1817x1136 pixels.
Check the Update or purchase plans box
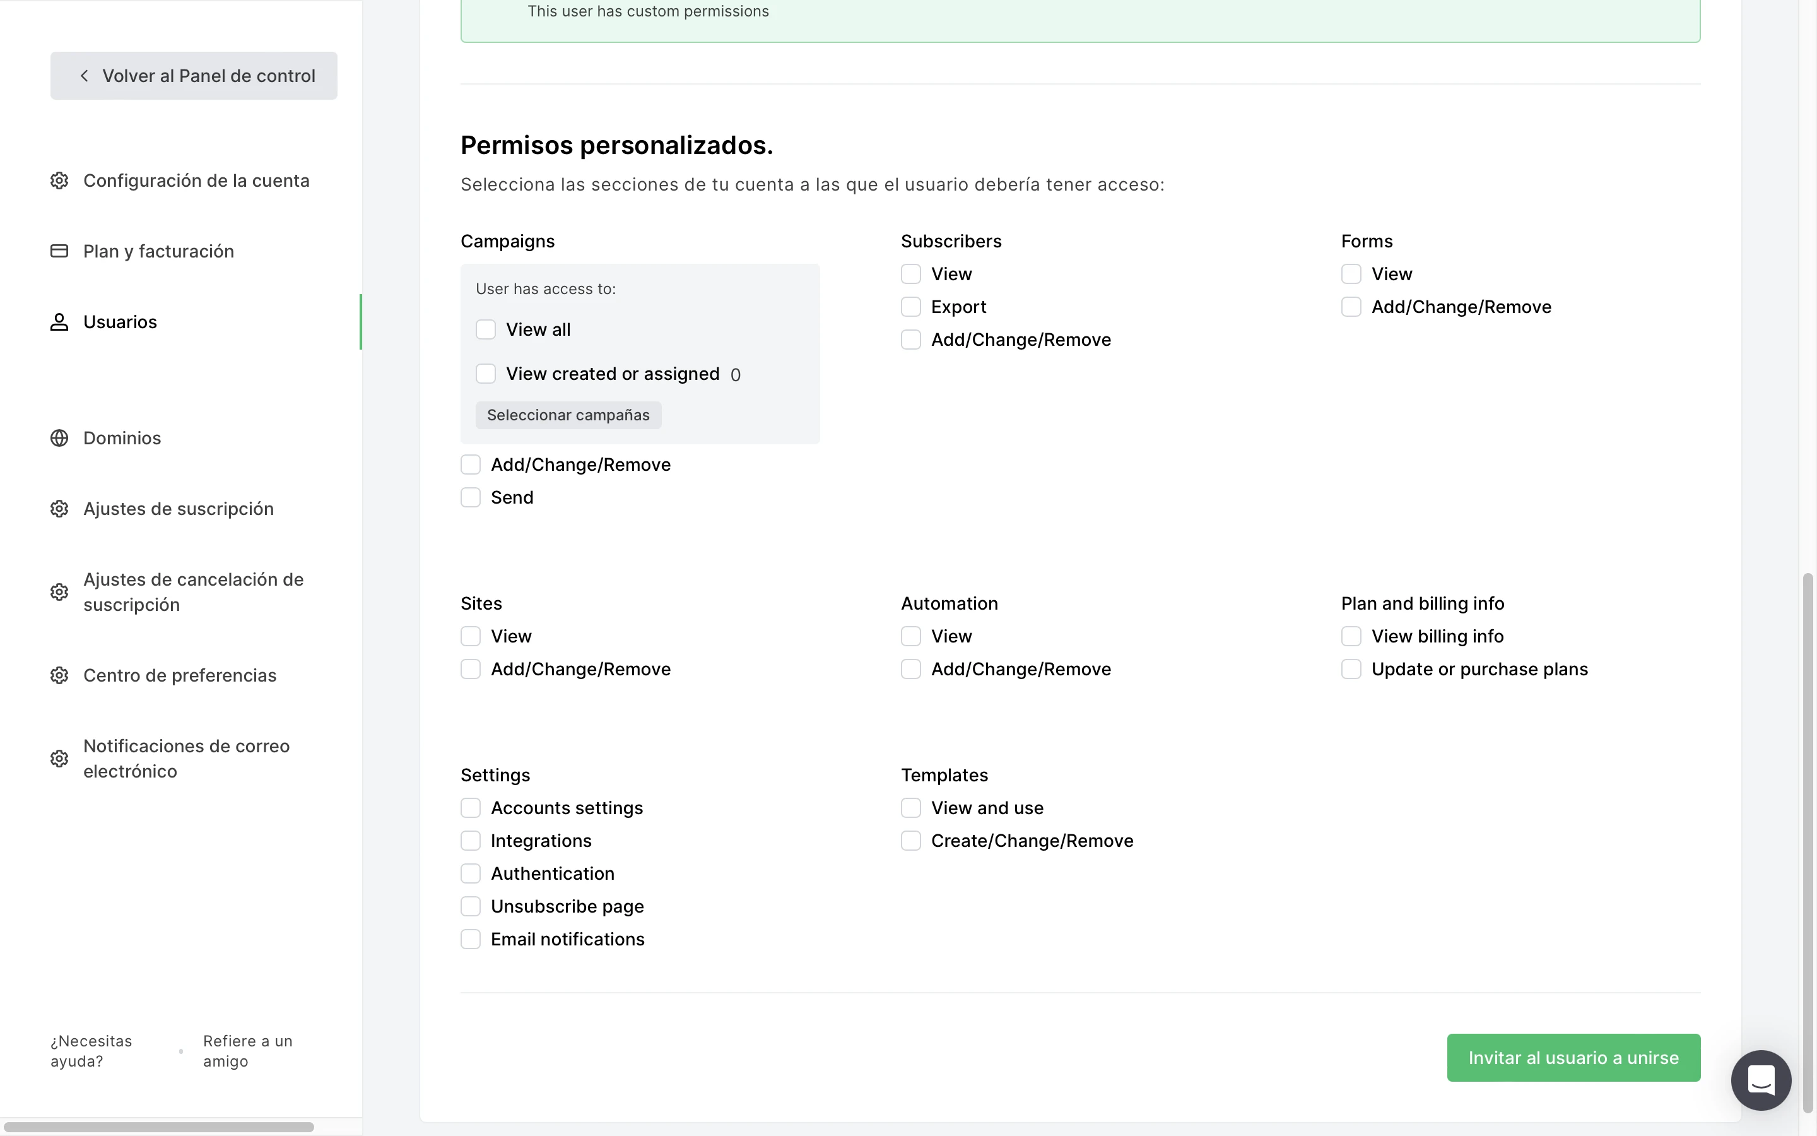1351,669
